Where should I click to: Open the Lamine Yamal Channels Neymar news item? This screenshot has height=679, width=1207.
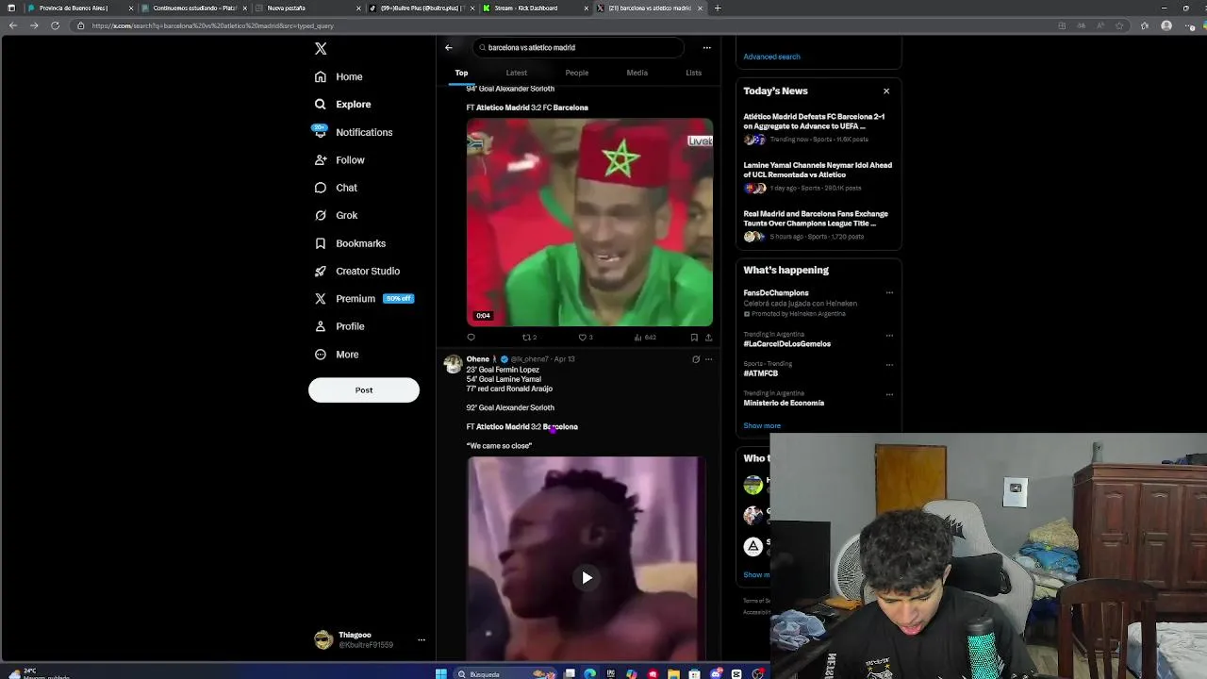coord(818,176)
